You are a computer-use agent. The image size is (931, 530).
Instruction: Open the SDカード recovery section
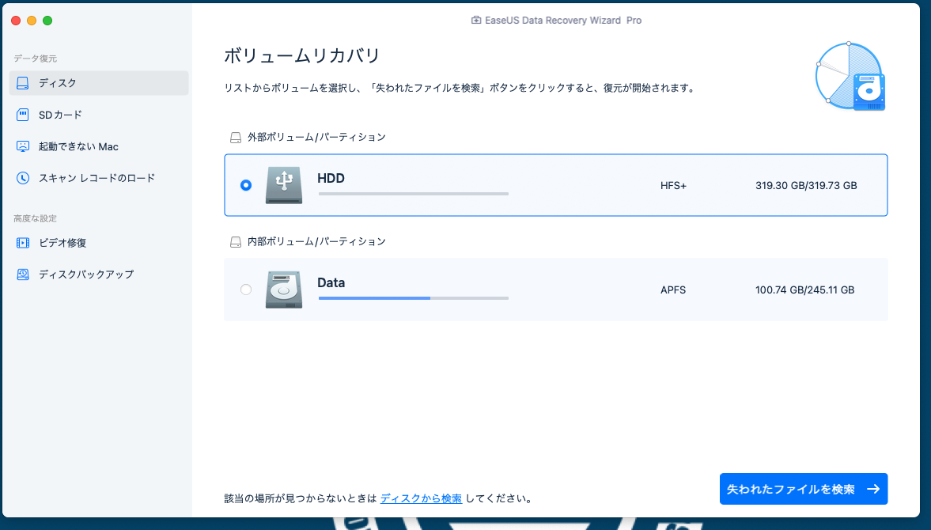point(22,114)
